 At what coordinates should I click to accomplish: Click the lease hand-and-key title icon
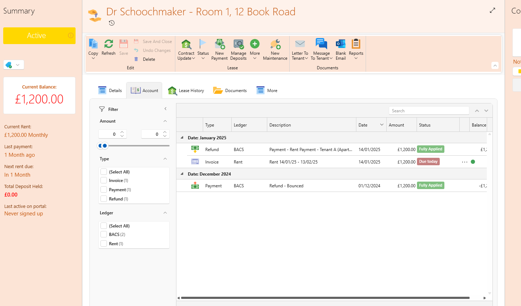94,15
